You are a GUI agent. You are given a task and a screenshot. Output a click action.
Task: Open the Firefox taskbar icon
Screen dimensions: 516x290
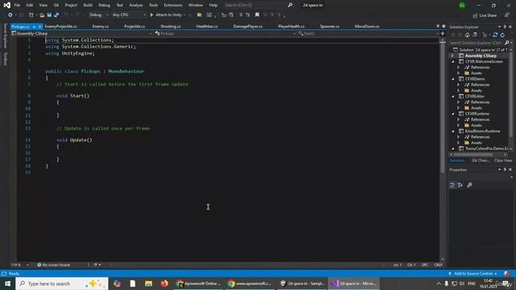[x=164, y=284]
